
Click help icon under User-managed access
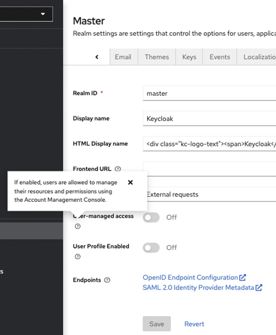pos(78,226)
